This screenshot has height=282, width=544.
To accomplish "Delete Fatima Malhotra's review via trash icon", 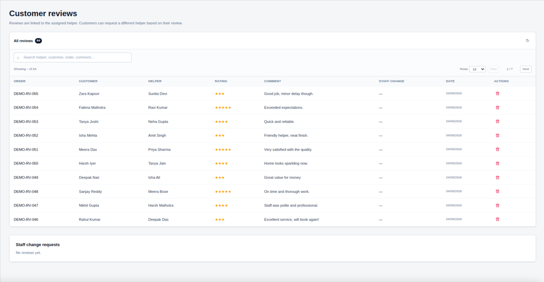I will (497, 107).
